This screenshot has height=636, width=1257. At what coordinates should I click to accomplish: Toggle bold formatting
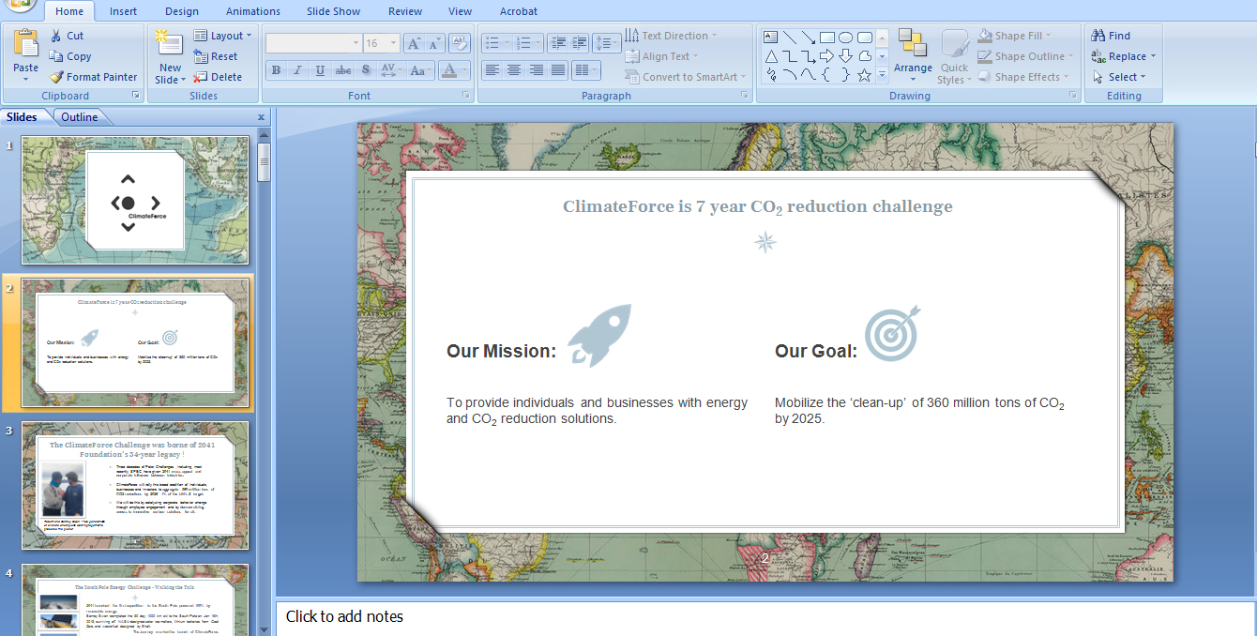click(276, 70)
